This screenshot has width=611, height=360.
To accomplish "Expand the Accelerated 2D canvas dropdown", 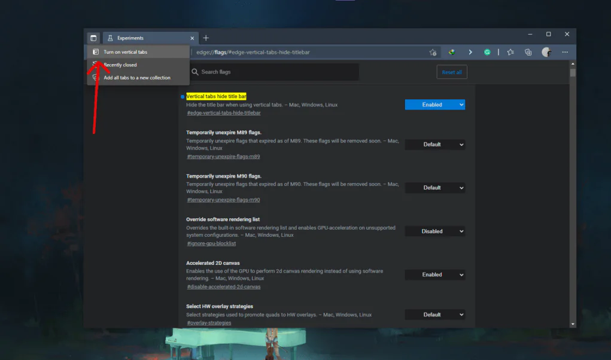I will pyautogui.click(x=435, y=274).
